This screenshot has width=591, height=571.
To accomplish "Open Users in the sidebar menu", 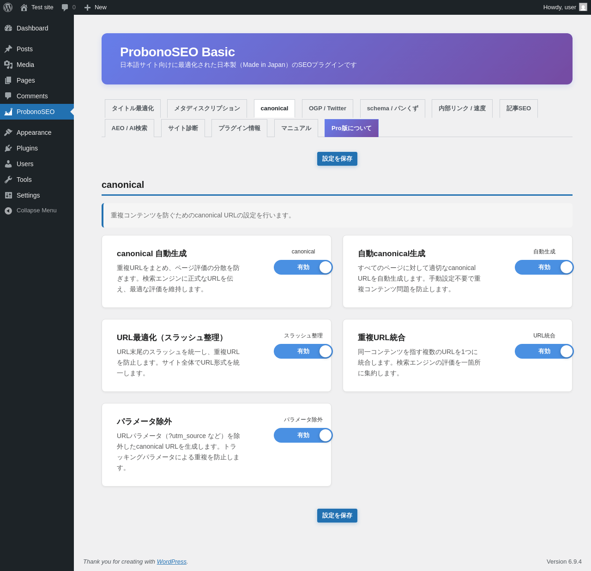I will point(37,164).
